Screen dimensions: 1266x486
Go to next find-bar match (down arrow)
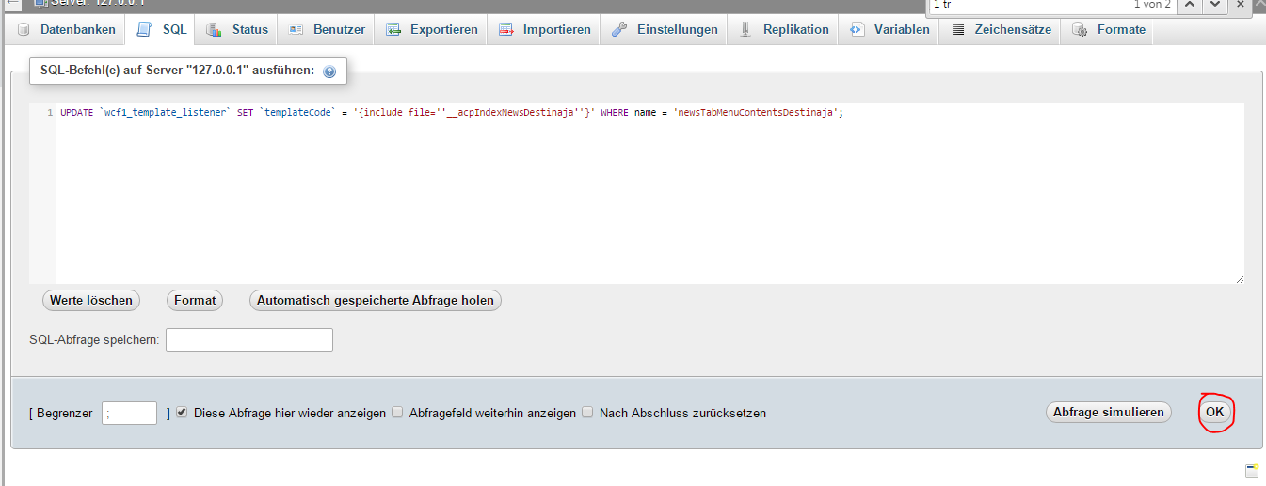(x=1215, y=5)
